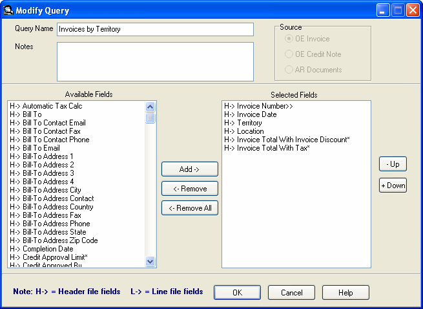
Task: Open the Help button
Action: (x=346, y=293)
